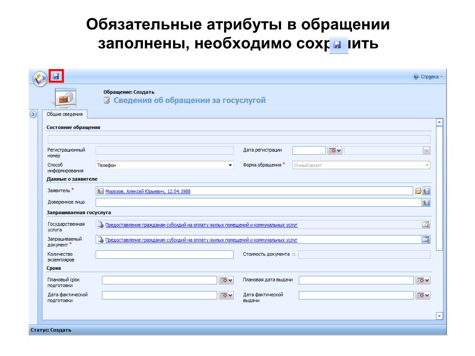Click the Стоимость документа field
Image resolution: width=475 pixels, height=356 pixels.
click(364, 254)
